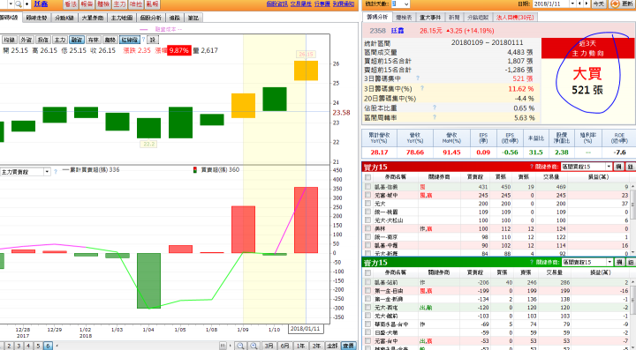Screen dimensions: 636x350
Task: Click the help question mark beside 紅綠棒
Action: [x=143, y=40]
